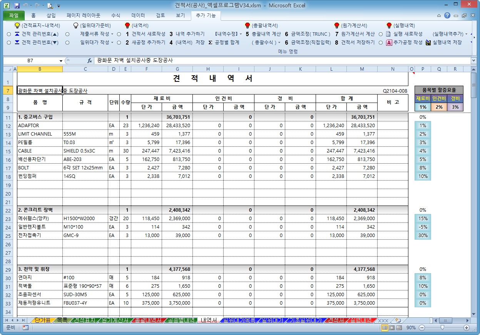
Task: Click the Redo arrow icon
Action: tap(38, 6)
